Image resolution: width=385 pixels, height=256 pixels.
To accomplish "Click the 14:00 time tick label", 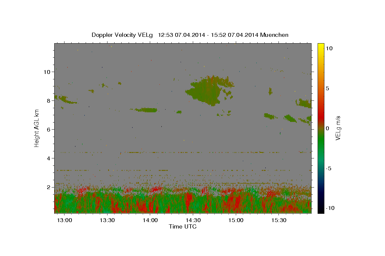I will [x=150, y=220].
